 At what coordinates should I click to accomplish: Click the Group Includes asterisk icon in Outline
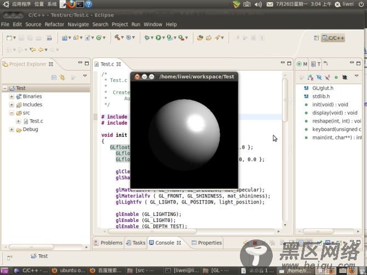345,77
